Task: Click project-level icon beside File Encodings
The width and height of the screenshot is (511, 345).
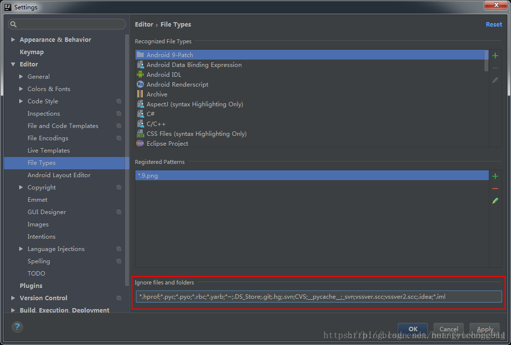Action: point(119,138)
